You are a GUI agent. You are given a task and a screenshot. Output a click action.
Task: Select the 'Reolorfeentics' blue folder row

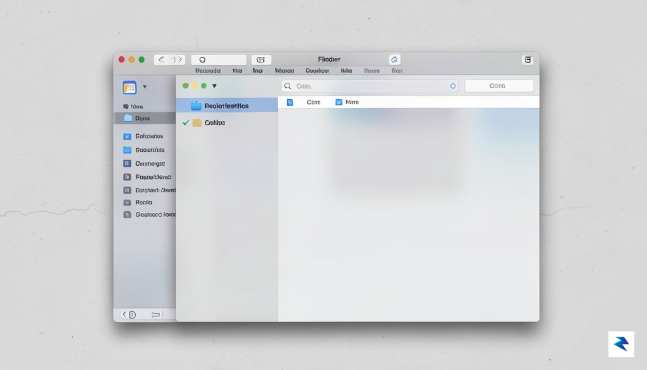[227, 106]
